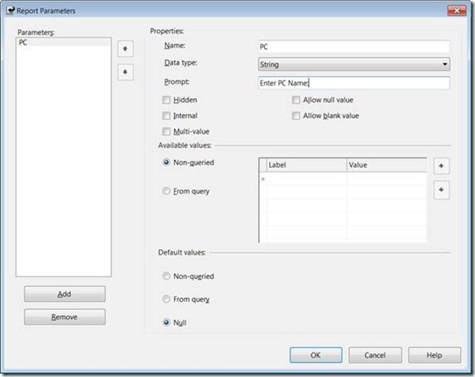Open the Data type String dropdown
The height and width of the screenshot is (377, 475).
point(354,64)
